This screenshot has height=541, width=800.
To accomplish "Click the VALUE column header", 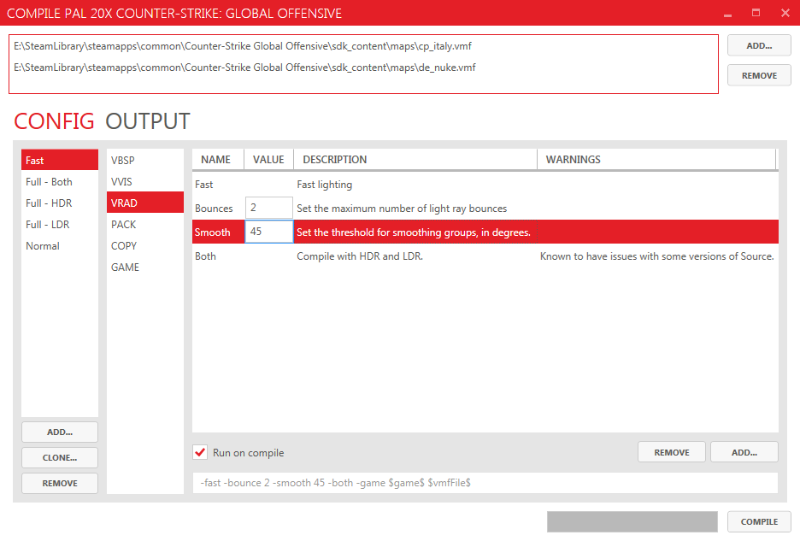I will [268, 159].
